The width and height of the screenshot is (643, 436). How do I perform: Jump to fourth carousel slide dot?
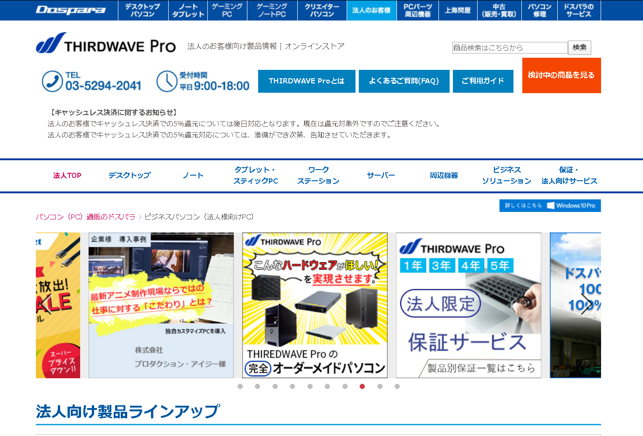[x=292, y=387]
